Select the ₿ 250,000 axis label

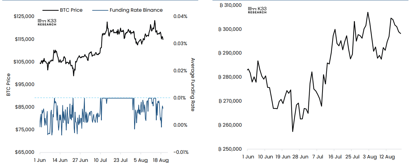[x=230, y=149]
